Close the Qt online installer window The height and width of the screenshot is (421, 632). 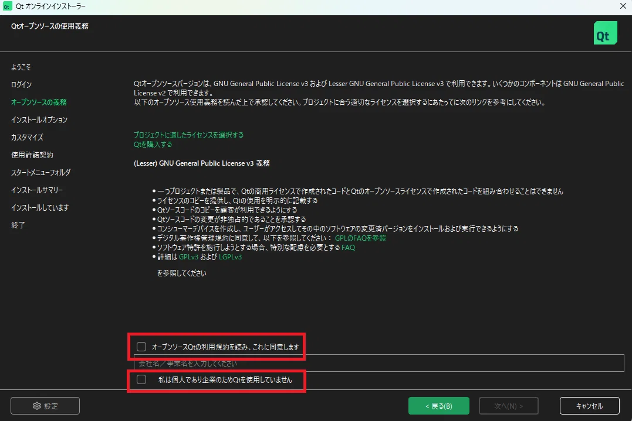(x=623, y=6)
